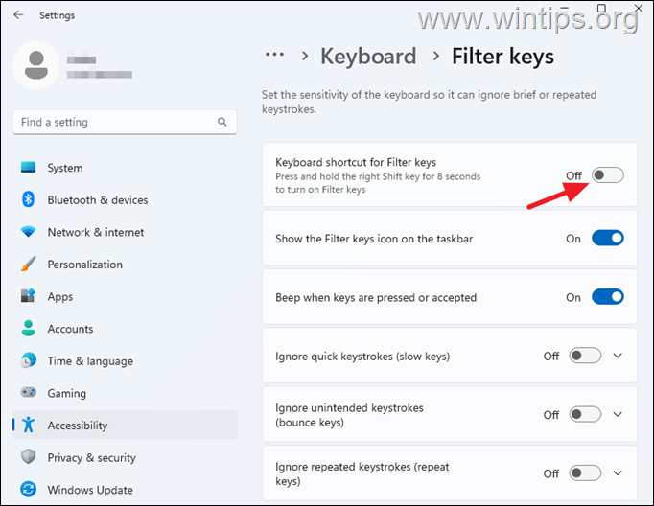Screen dimensions: 654x506
Task: Expand the bounce keys options chevron
Action: (618, 414)
